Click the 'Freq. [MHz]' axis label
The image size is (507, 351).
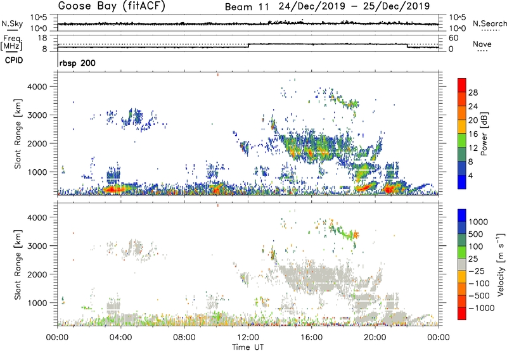click(x=12, y=43)
